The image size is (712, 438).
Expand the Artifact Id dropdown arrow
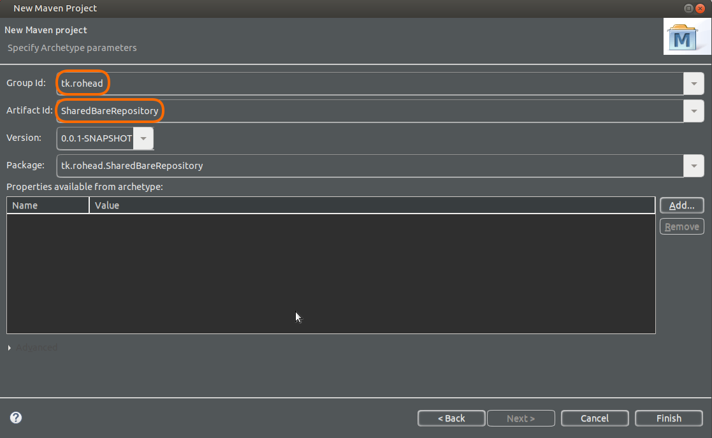click(x=694, y=111)
